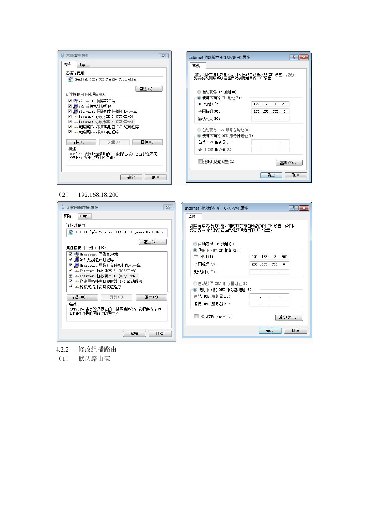
Task: Click 备用 DNS 服务器 field in the 192.168.18.200 dialog
Action: [x=269, y=304]
